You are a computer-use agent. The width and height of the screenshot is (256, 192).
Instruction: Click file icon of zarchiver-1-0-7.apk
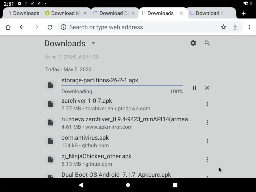pos(50,104)
